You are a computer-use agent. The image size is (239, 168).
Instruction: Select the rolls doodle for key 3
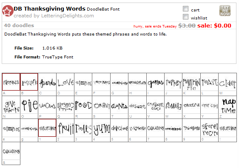pos(83,128)
